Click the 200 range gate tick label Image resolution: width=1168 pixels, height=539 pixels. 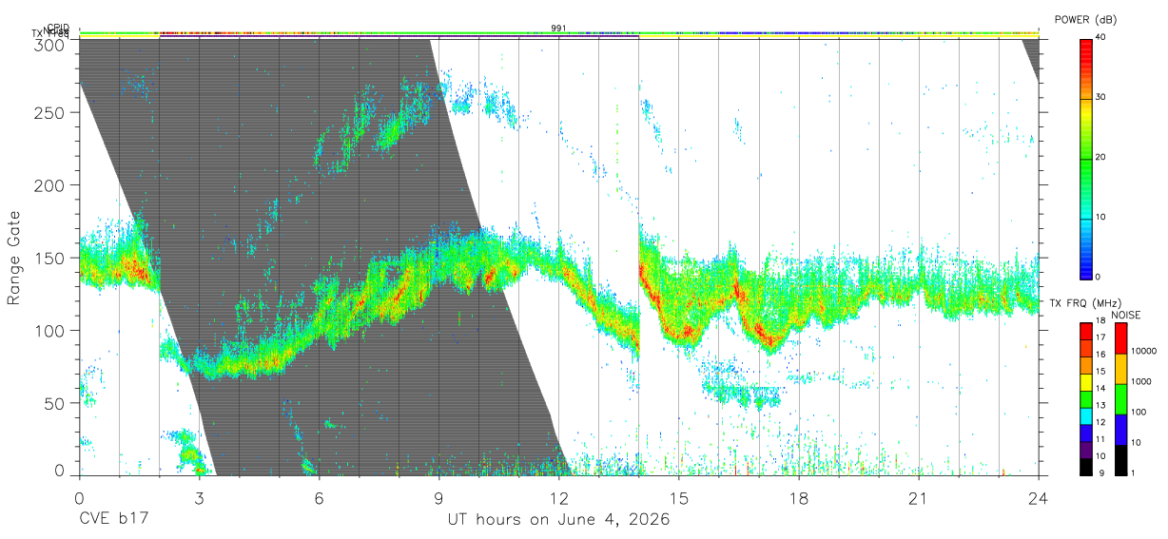pos(49,184)
